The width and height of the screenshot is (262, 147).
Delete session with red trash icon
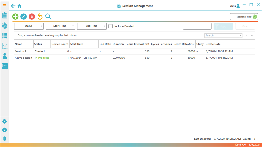coord(32,17)
